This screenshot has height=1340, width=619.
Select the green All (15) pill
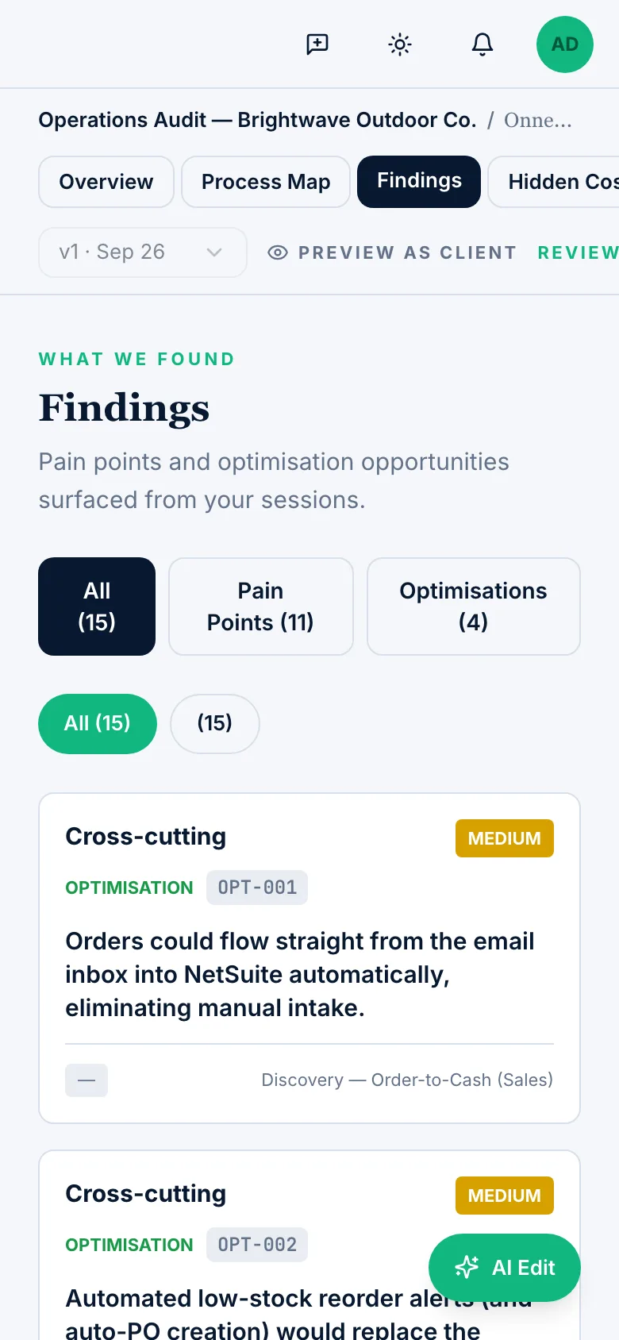point(98,724)
